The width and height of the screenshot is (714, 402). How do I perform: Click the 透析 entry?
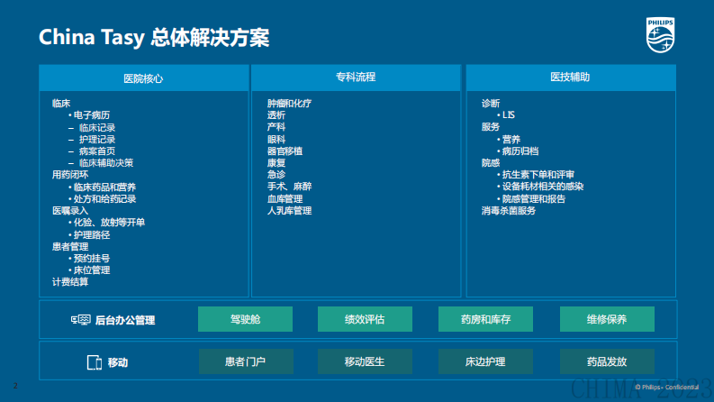point(276,114)
